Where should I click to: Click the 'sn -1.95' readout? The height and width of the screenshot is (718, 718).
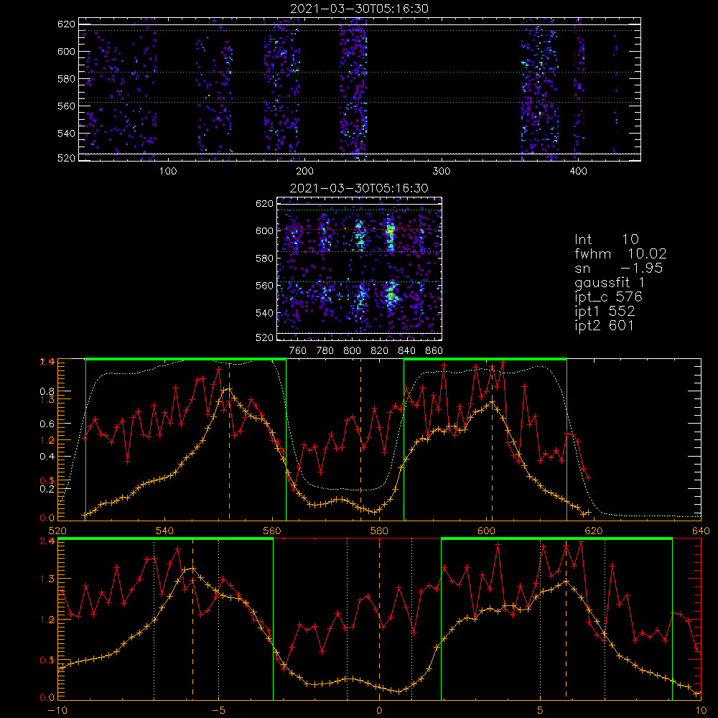point(619,269)
